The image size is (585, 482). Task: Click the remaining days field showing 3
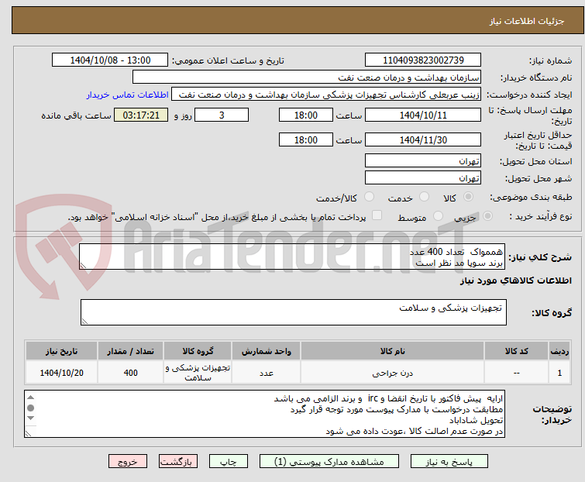[222, 115]
